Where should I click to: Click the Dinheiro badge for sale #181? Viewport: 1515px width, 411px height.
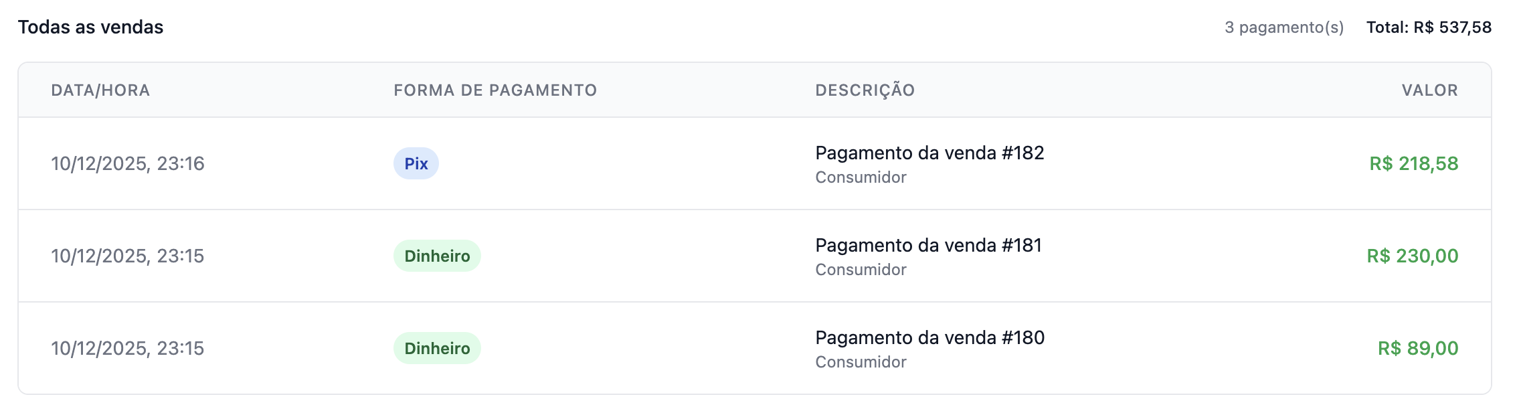coord(437,256)
